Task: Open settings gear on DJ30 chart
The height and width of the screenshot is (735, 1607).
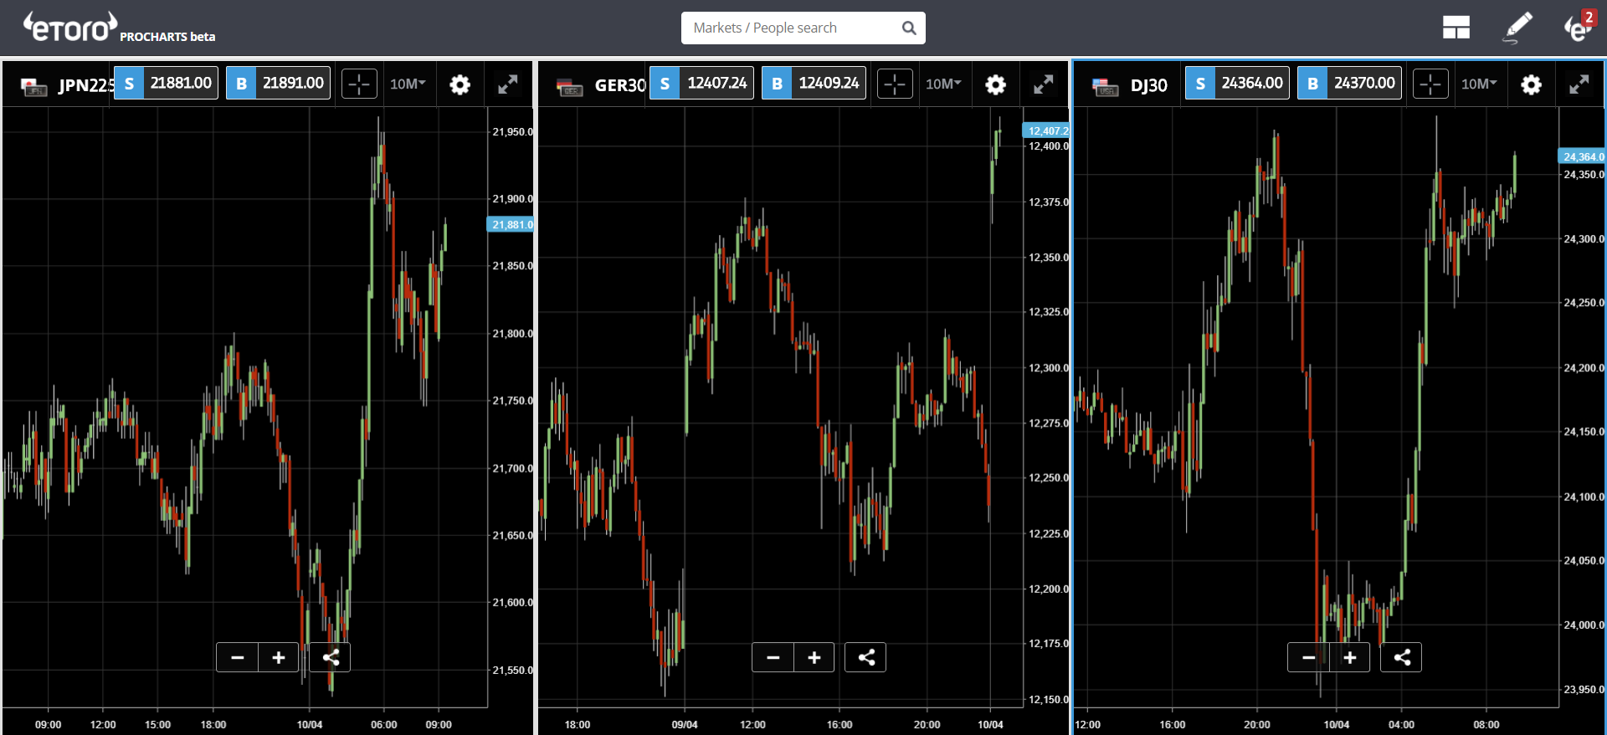Action: 1531,84
